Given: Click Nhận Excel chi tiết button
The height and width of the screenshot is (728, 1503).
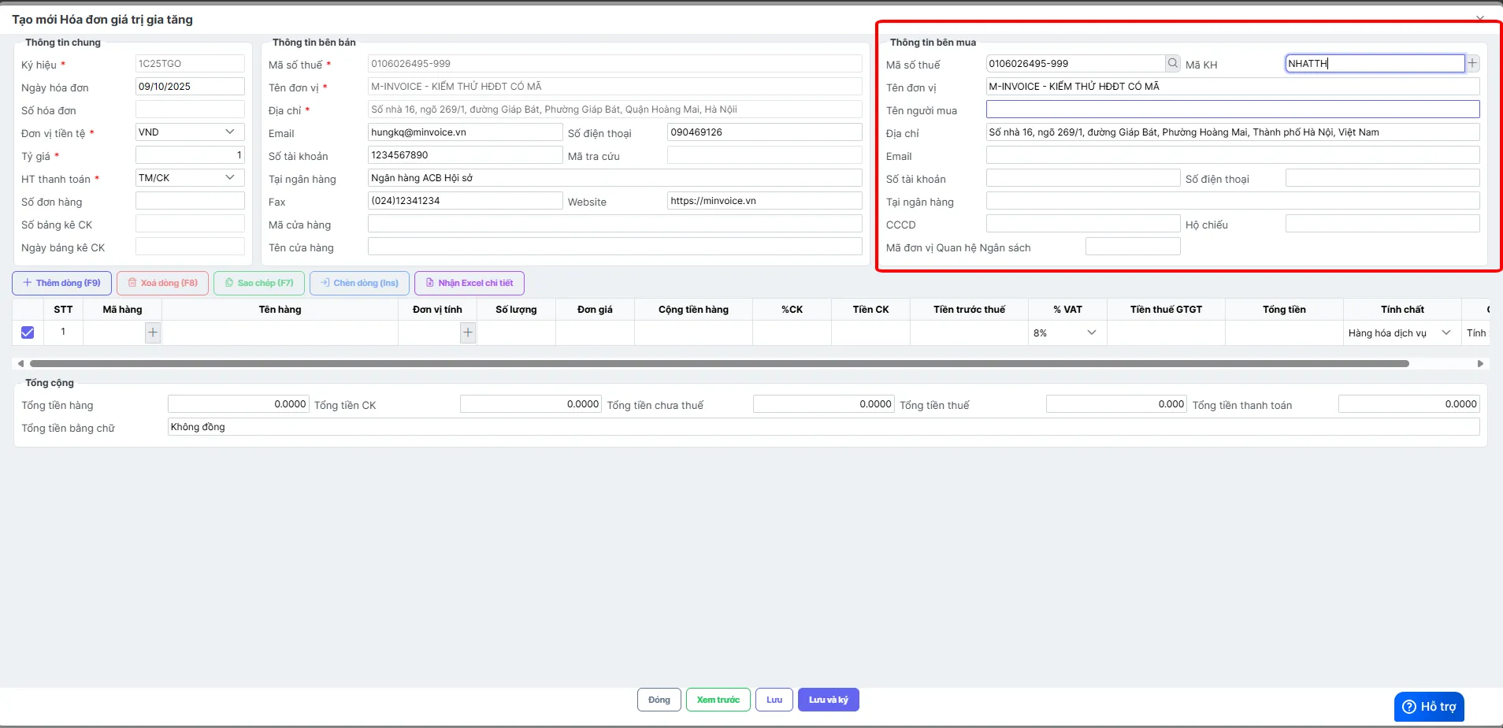Looking at the screenshot, I should point(469,283).
